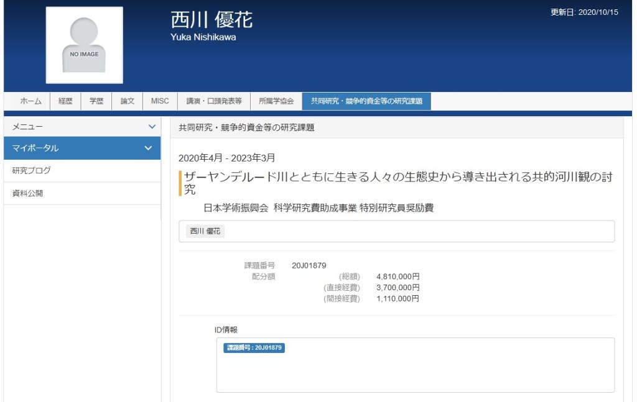Open the 研究ブログ sidebar link
This screenshot has height=402, width=637.
(x=32, y=170)
